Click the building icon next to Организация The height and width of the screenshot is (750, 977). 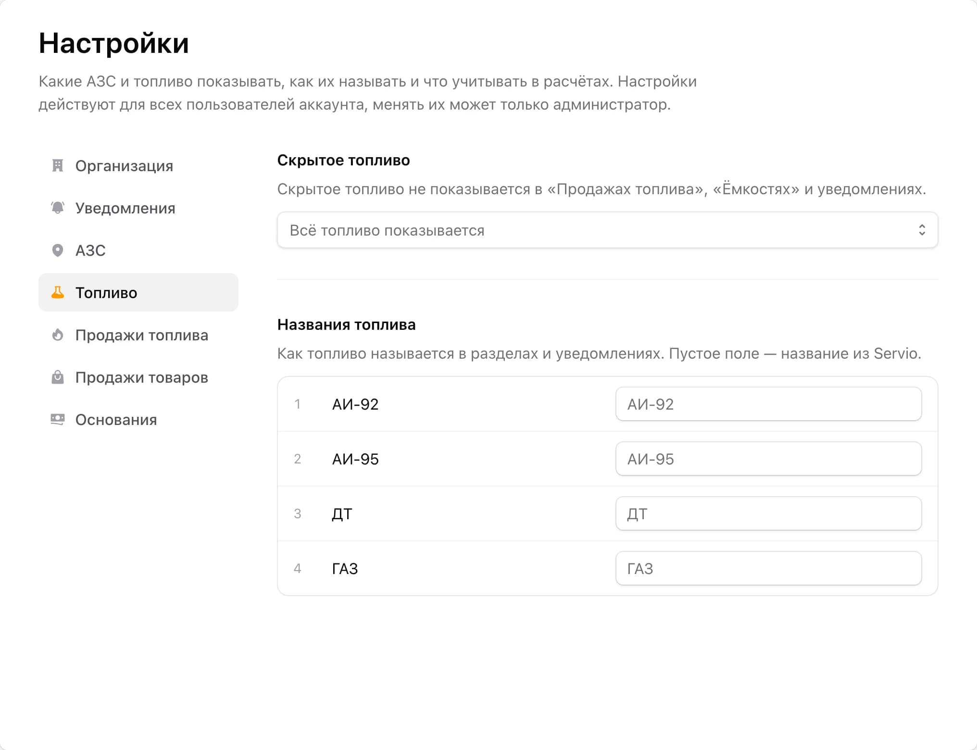point(58,166)
